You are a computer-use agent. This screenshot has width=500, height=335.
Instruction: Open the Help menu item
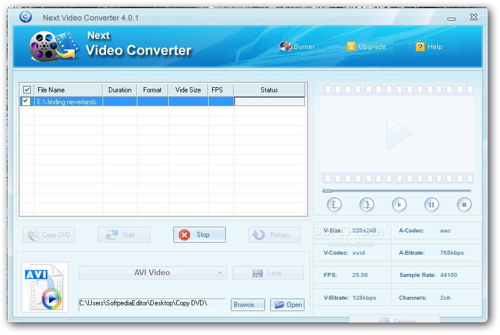(x=429, y=47)
